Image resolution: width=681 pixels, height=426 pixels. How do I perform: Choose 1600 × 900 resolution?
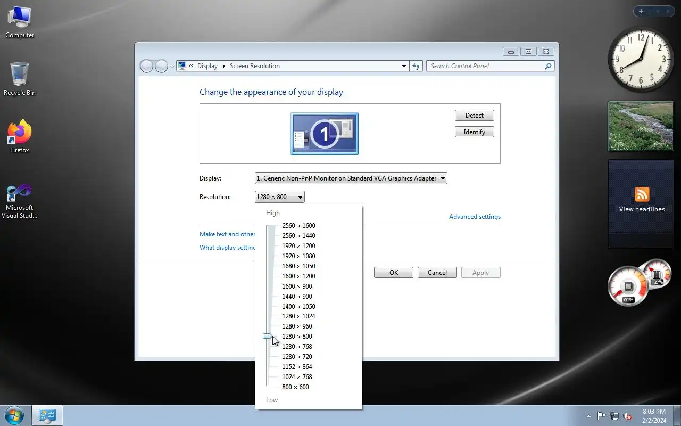(297, 286)
